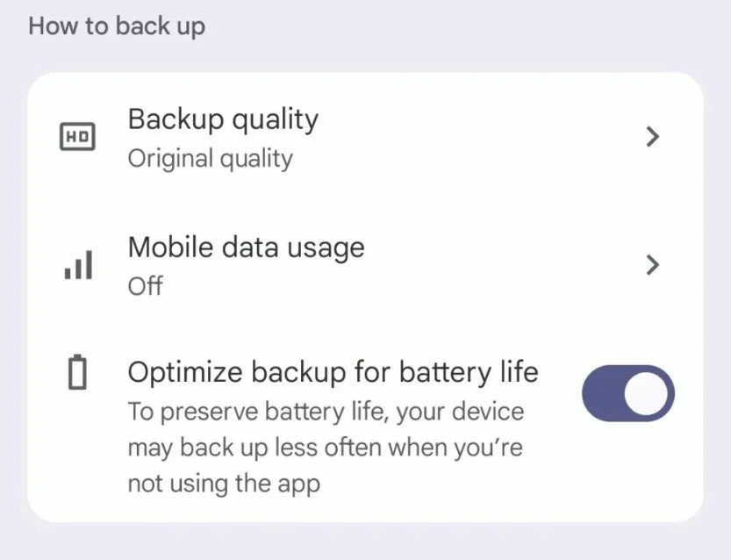The image size is (731, 560).
Task: Open the Backup quality setting
Action: coord(223,119)
